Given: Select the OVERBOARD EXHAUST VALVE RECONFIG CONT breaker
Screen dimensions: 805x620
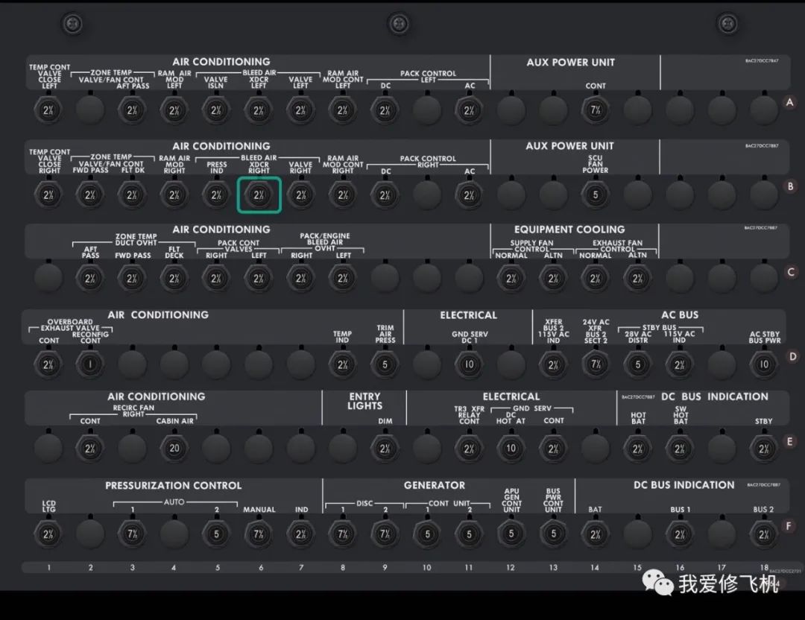Looking at the screenshot, I should pos(90,364).
